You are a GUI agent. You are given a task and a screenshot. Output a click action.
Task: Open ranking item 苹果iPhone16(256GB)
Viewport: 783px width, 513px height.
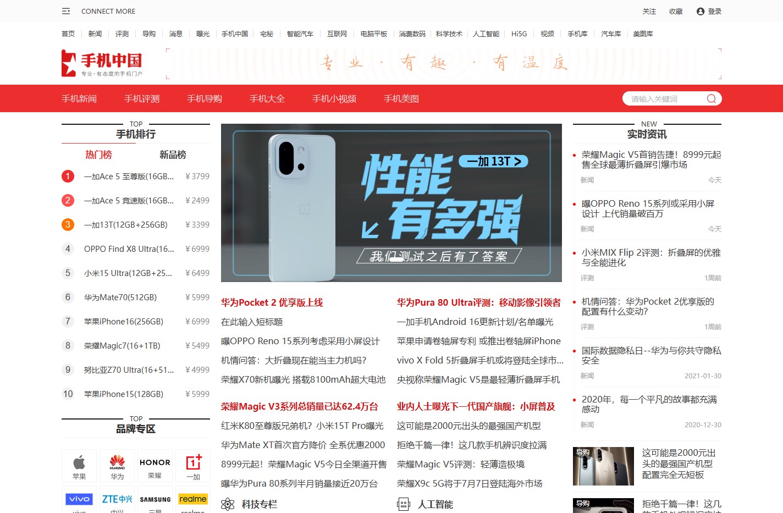click(x=124, y=322)
